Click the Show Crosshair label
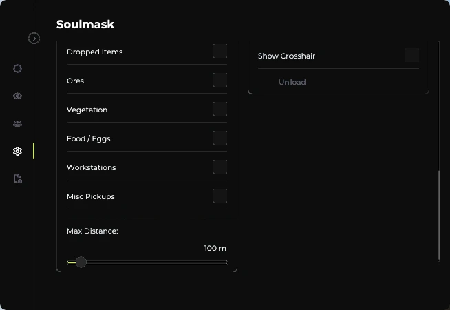 [286, 56]
